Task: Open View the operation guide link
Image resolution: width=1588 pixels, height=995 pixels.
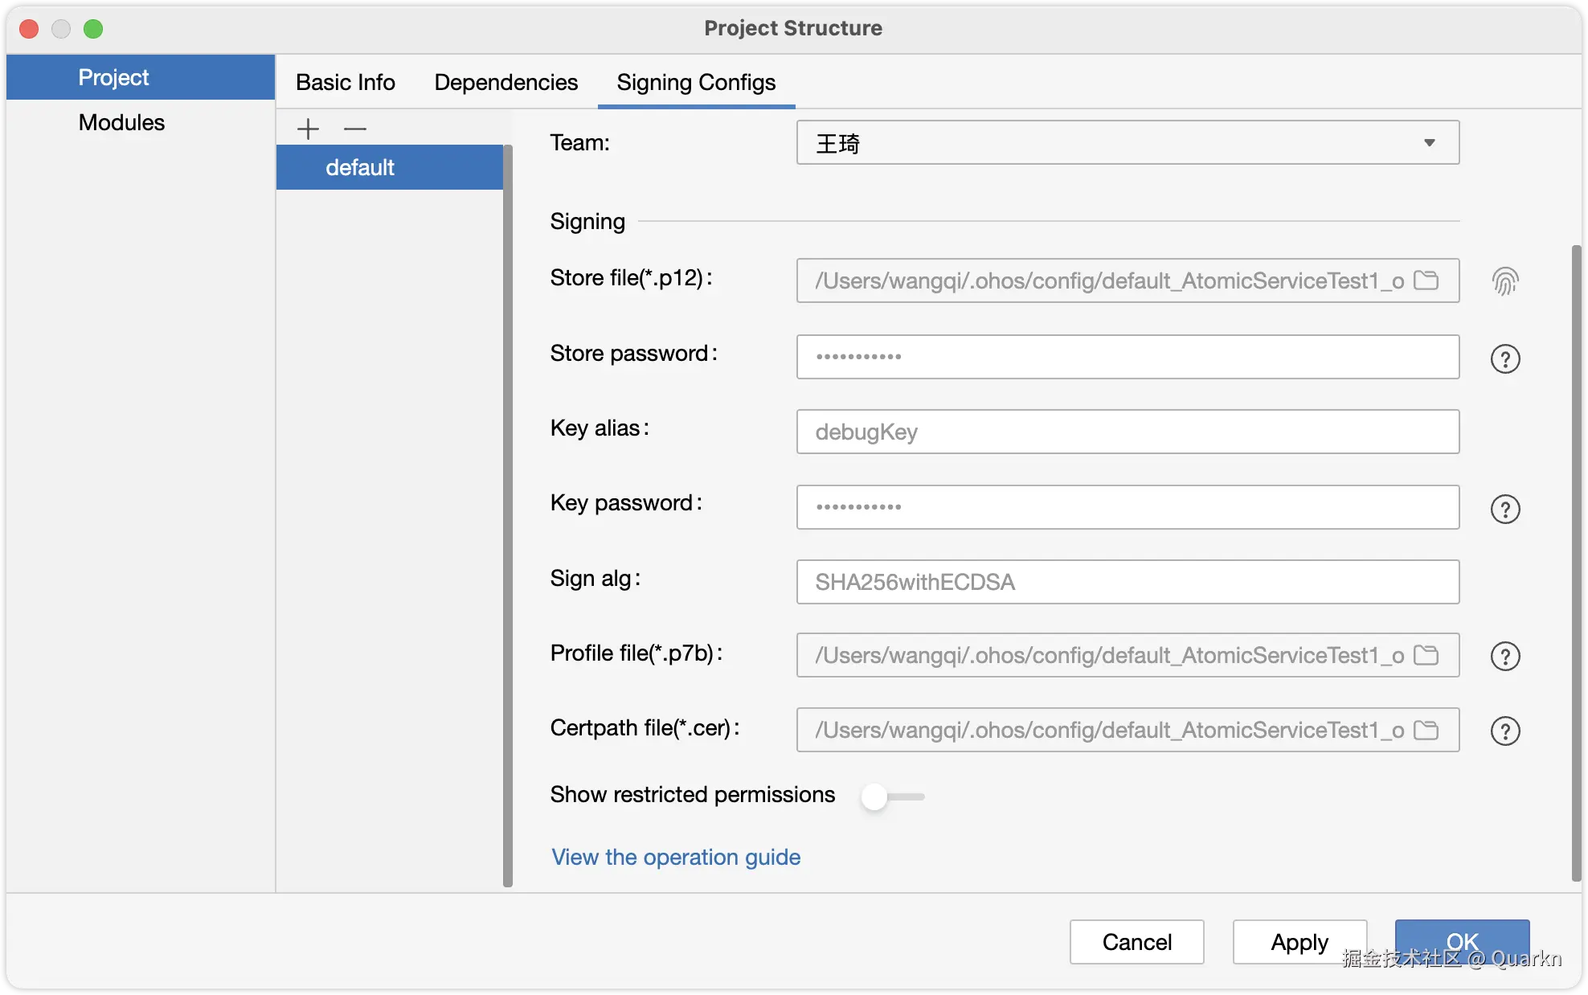Action: [675, 857]
